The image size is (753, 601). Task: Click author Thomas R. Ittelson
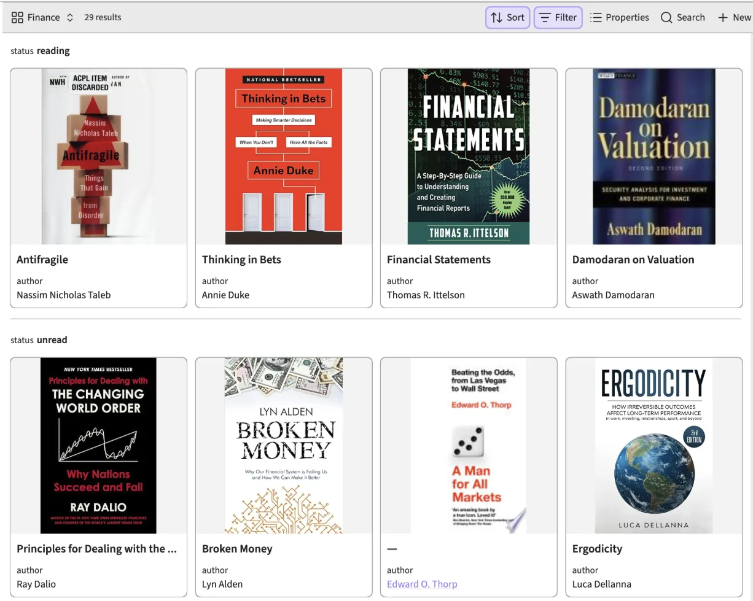point(426,295)
